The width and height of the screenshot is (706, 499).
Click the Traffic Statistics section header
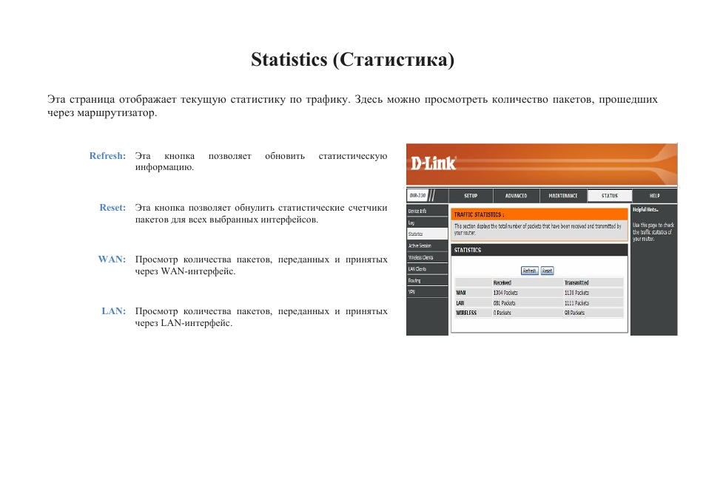click(479, 214)
